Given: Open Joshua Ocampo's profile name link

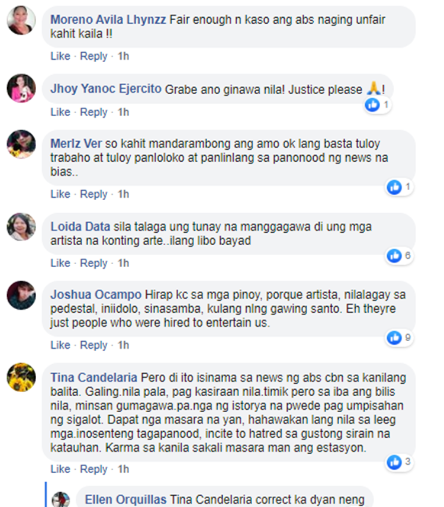Looking at the screenshot, I should click(96, 294).
